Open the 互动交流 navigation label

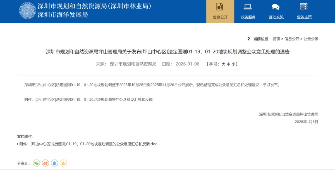pyautogui.click(x=276, y=17)
